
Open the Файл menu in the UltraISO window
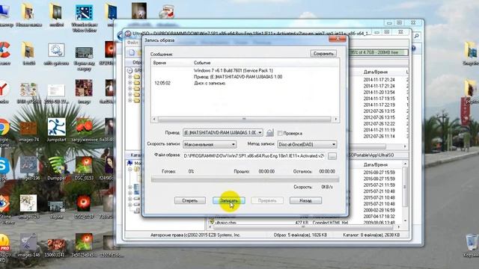pyautogui.click(x=132, y=43)
